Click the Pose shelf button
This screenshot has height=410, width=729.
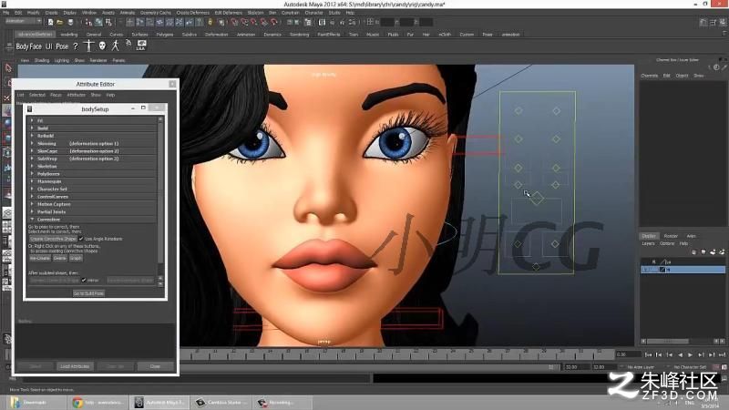62,46
